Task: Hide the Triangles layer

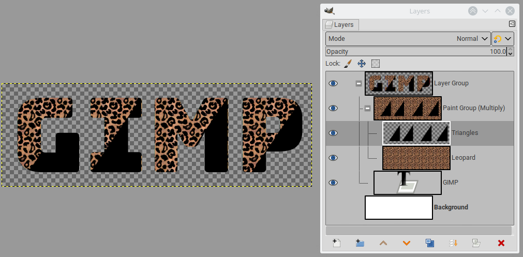Action: click(x=333, y=133)
